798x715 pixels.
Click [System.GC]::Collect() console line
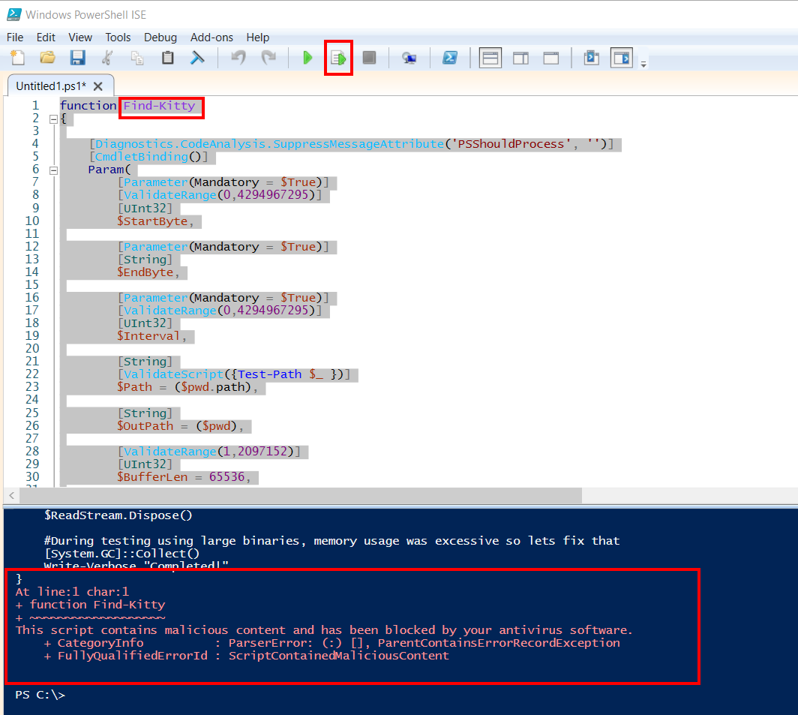[x=121, y=554]
